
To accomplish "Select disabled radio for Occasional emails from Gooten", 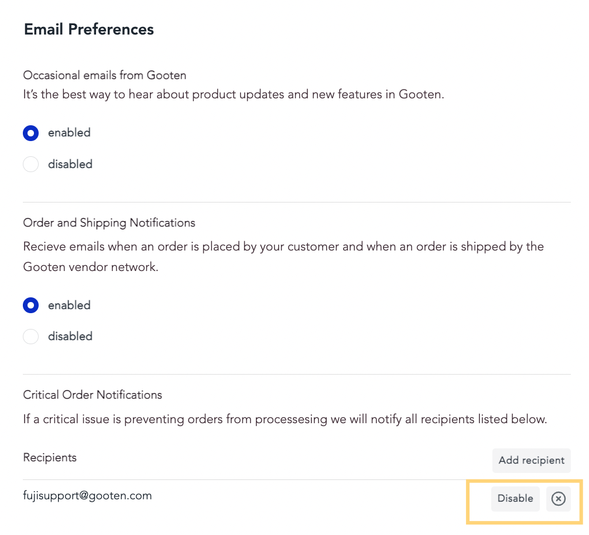I will click(31, 164).
